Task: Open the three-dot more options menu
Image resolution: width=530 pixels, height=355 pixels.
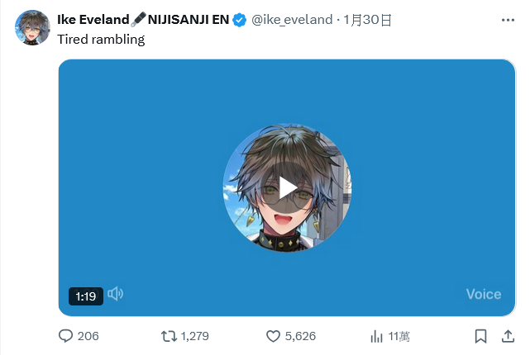Action: 508,21
